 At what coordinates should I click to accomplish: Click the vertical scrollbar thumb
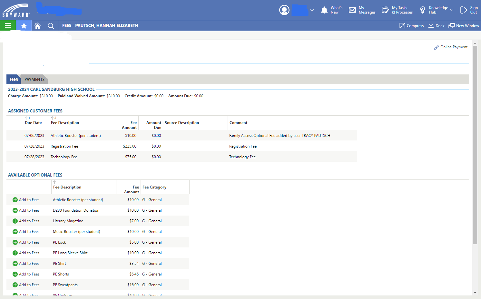(x=475, y=145)
